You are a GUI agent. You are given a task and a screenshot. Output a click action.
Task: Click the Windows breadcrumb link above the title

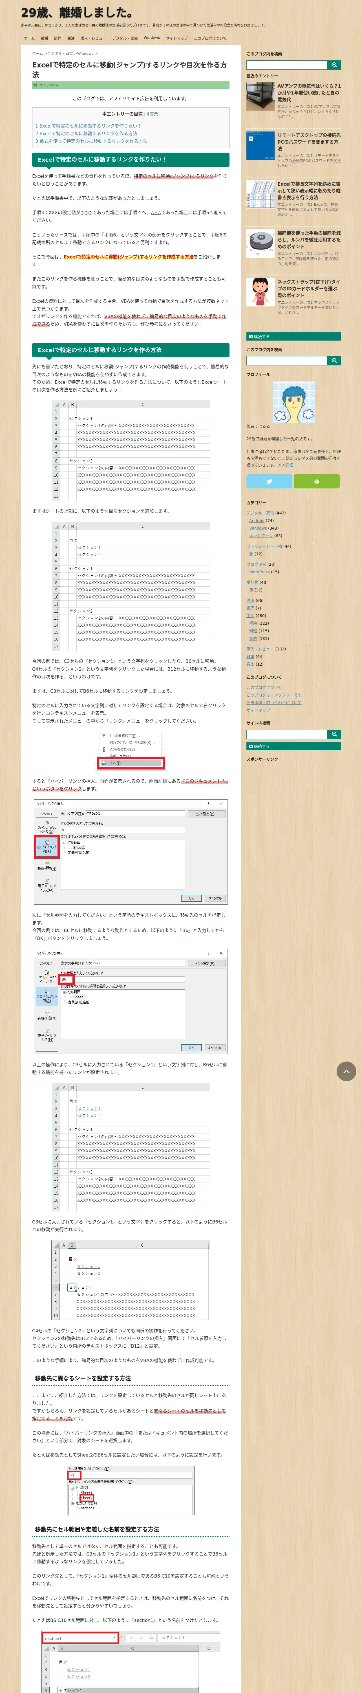[85, 54]
